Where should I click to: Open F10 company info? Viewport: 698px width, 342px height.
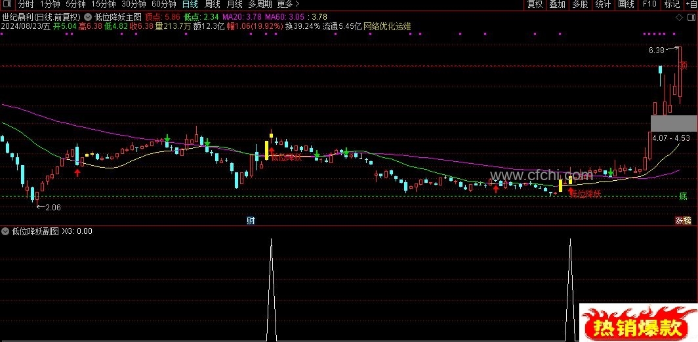point(649,5)
